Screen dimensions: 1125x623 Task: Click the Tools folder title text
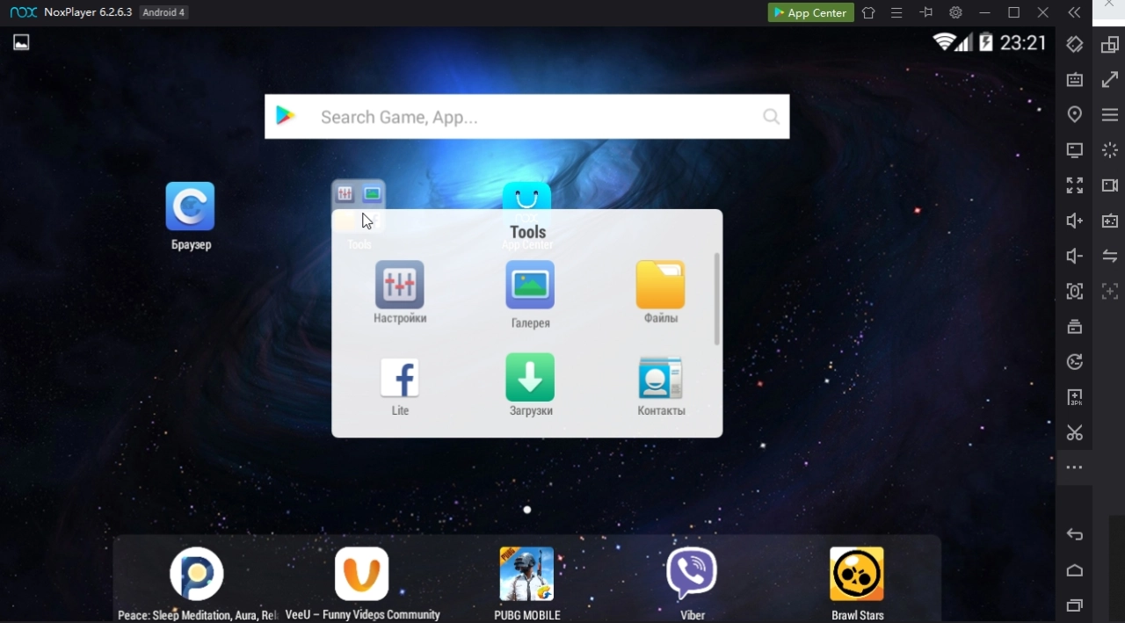click(x=527, y=232)
